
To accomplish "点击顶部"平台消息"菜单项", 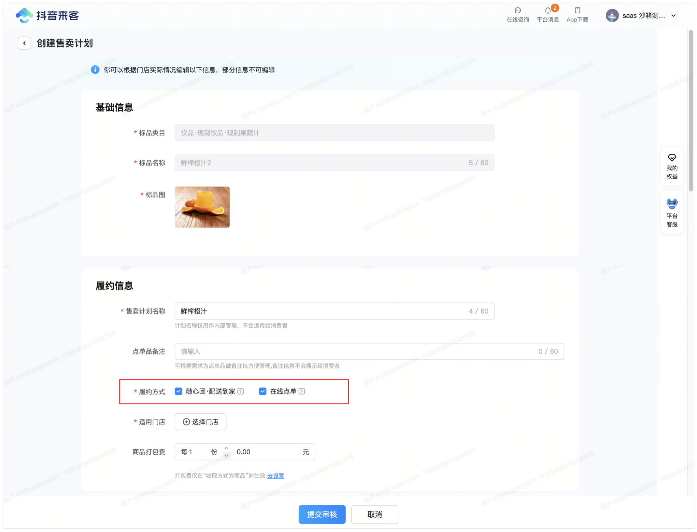I will pos(548,19).
